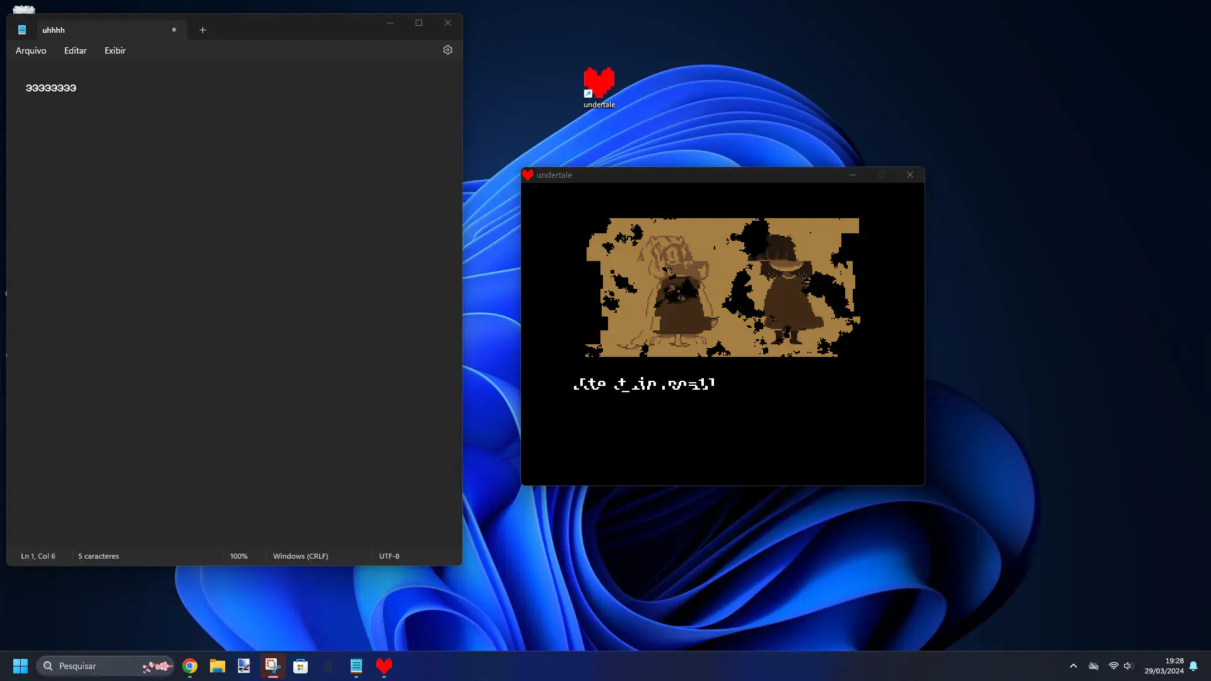Screen dimensions: 1211x681
Task: Select the uhhhh tab
Action: [x=95, y=30]
